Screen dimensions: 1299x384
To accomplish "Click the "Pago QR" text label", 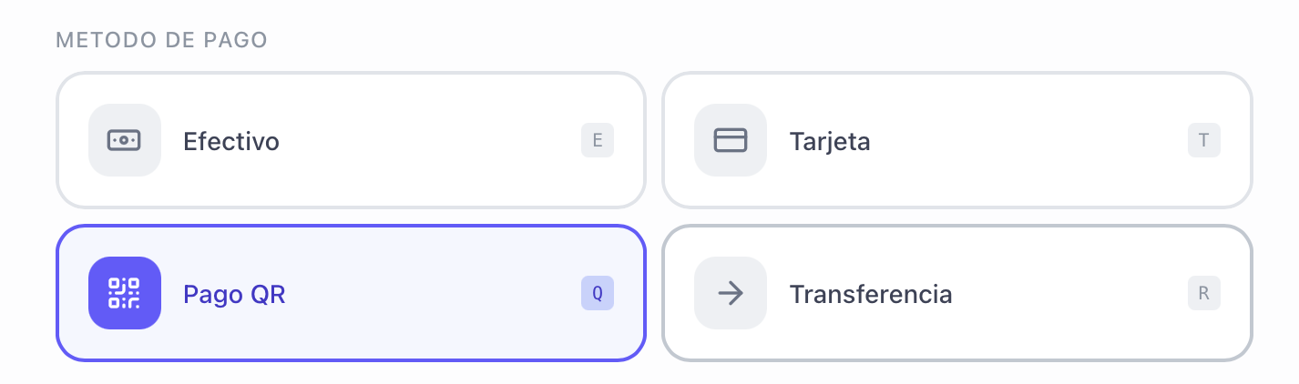I will pyautogui.click(x=234, y=294).
